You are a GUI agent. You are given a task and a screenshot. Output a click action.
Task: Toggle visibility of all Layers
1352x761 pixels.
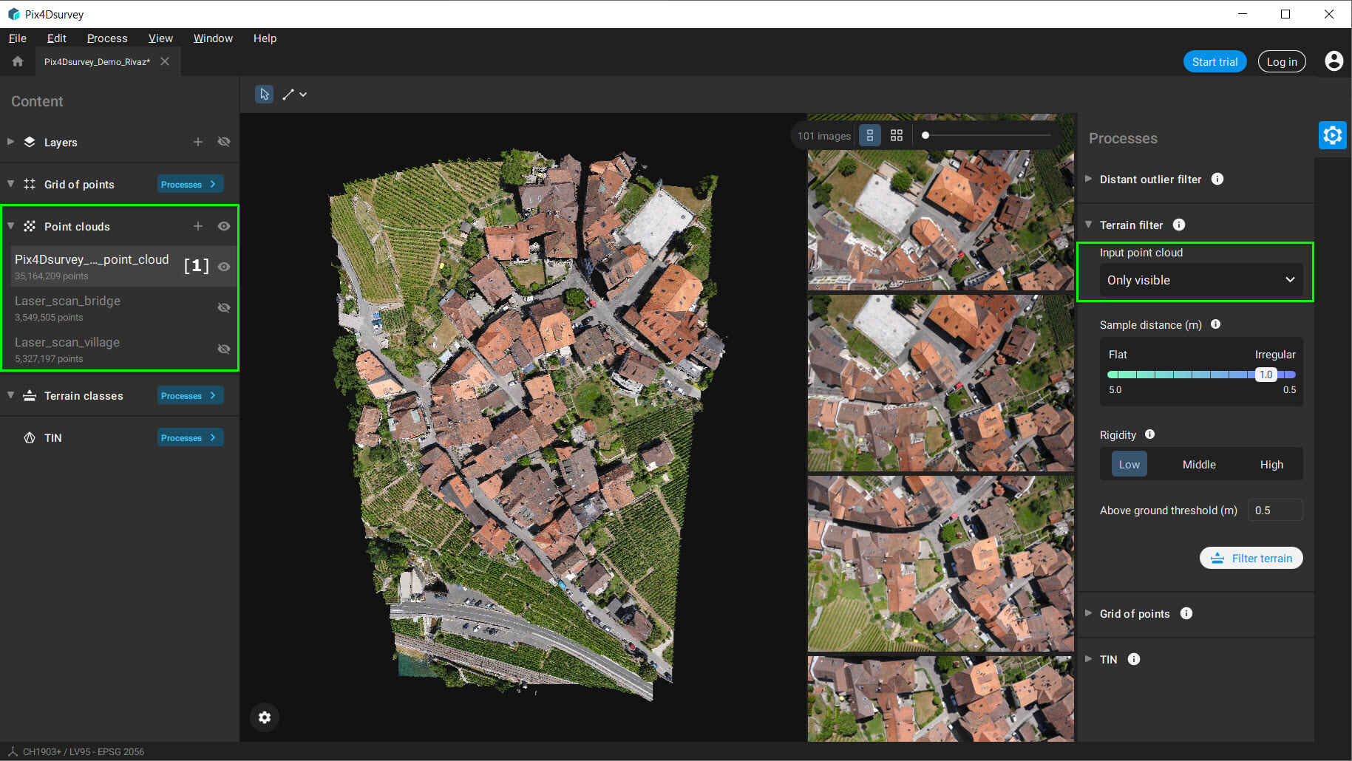coord(224,142)
